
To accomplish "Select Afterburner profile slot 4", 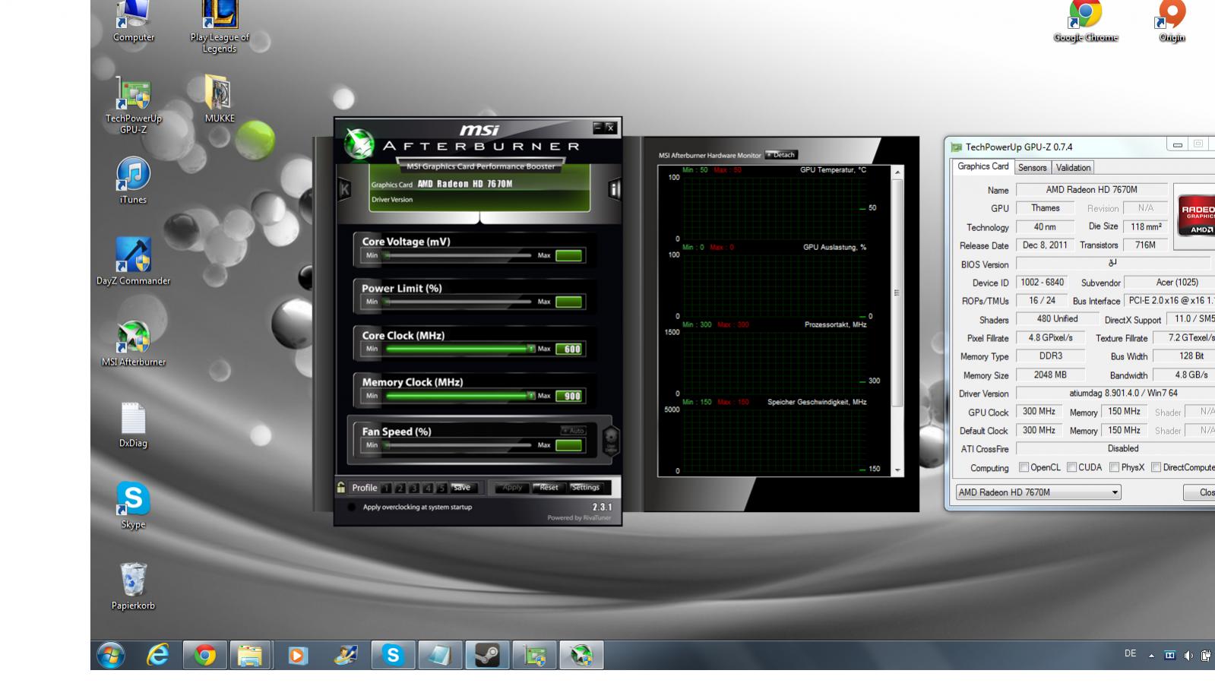I will [x=427, y=488].
